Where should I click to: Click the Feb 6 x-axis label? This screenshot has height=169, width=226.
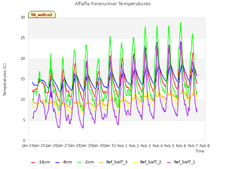tap(181, 146)
